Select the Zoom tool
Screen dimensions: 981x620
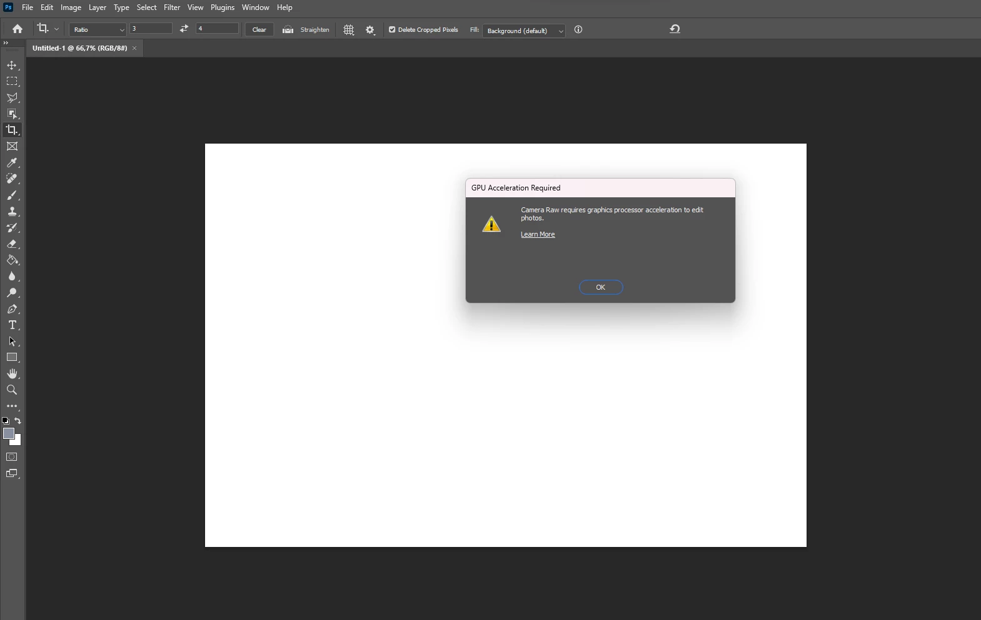point(12,390)
